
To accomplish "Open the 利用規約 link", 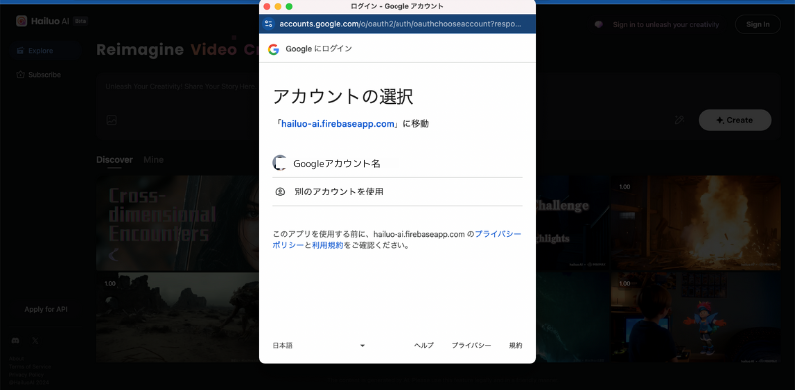I will pos(327,245).
